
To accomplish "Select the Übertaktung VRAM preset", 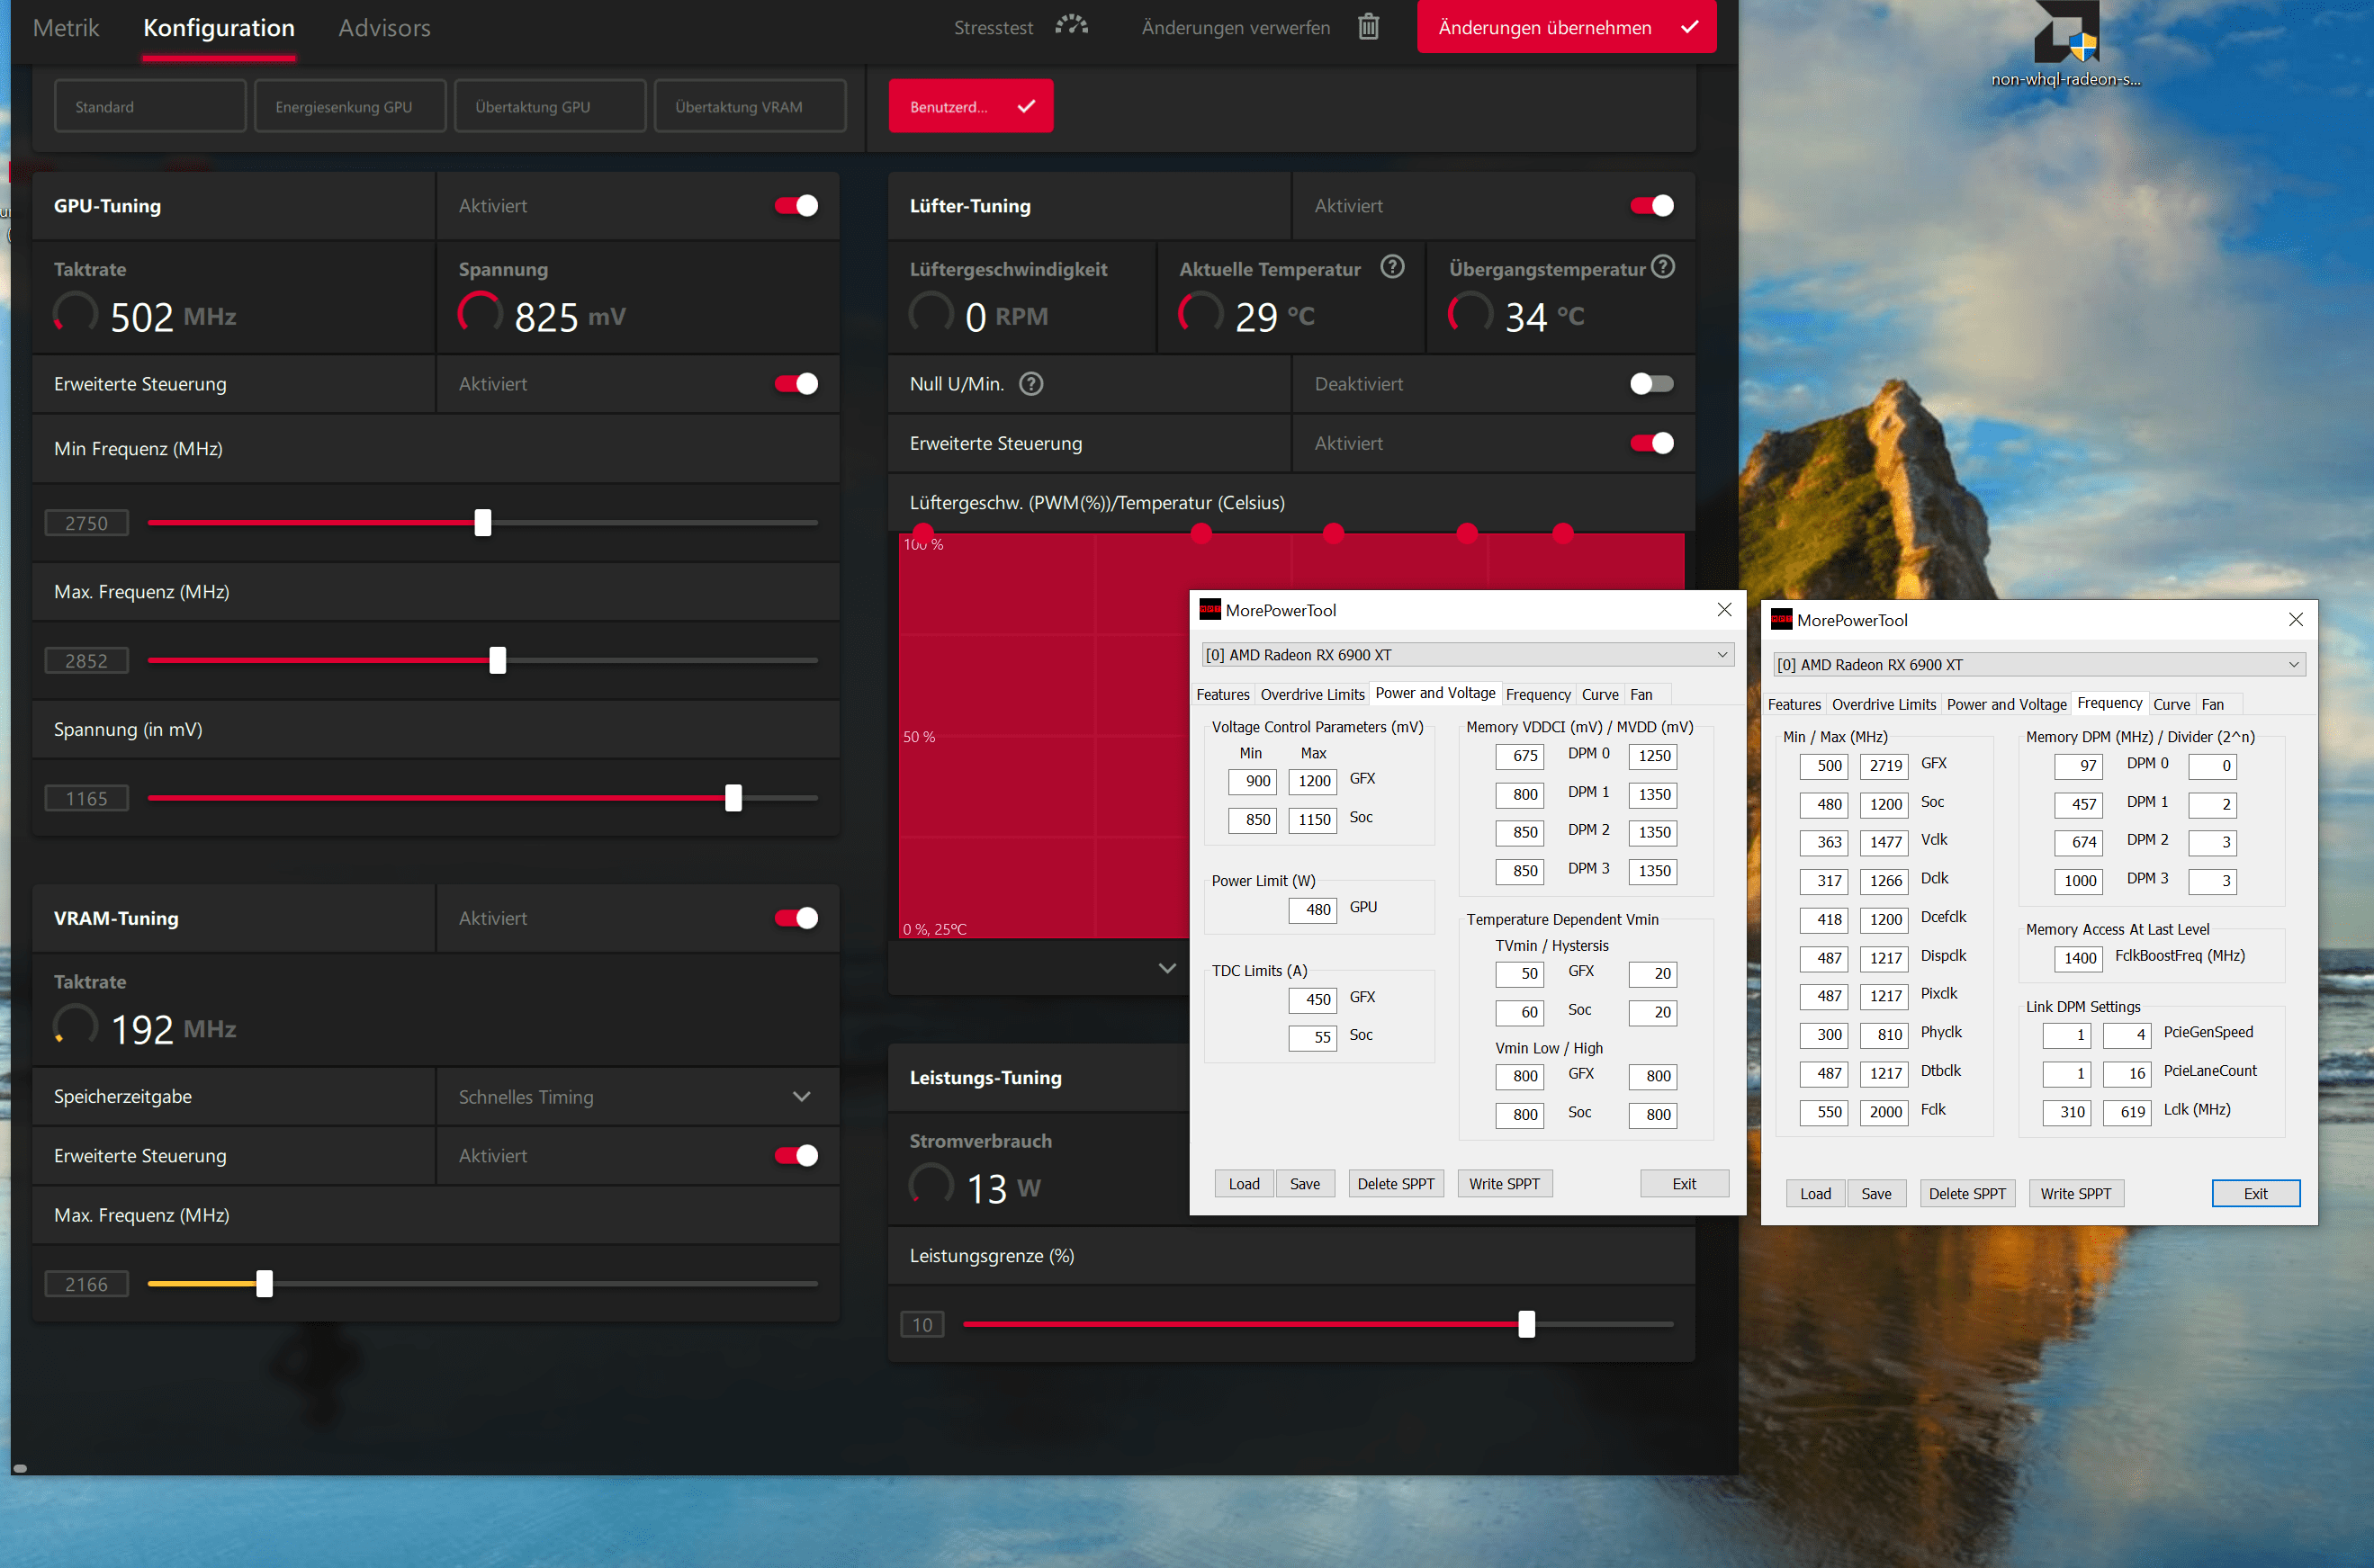I will pos(750,107).
